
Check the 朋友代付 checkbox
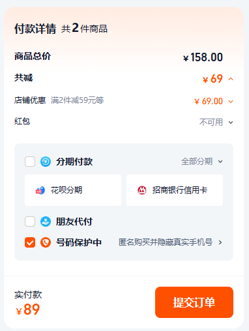point(30,222)
